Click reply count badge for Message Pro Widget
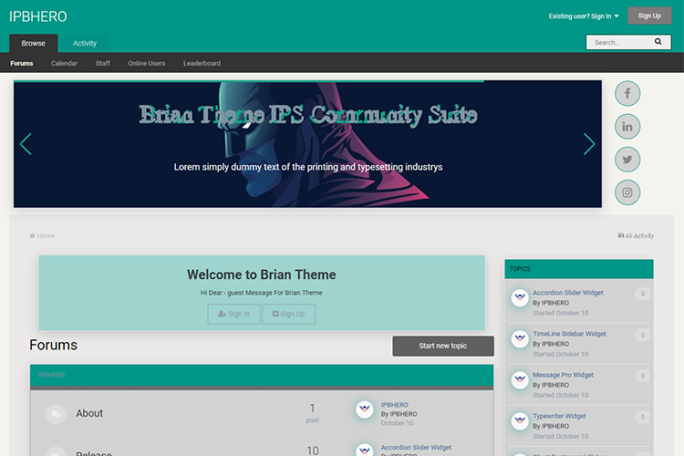The width and height of the screenshot is (684, 456). click(x=642, y=376)
